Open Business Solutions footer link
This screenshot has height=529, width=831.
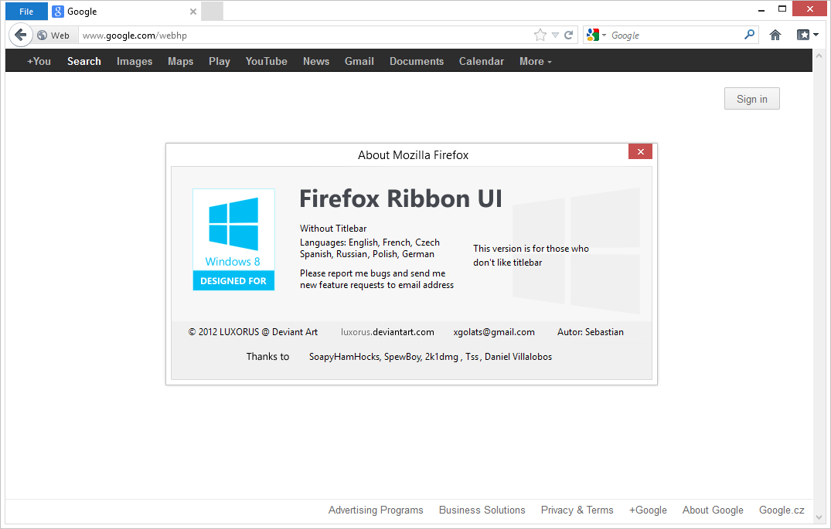click(x=482, y=510)
